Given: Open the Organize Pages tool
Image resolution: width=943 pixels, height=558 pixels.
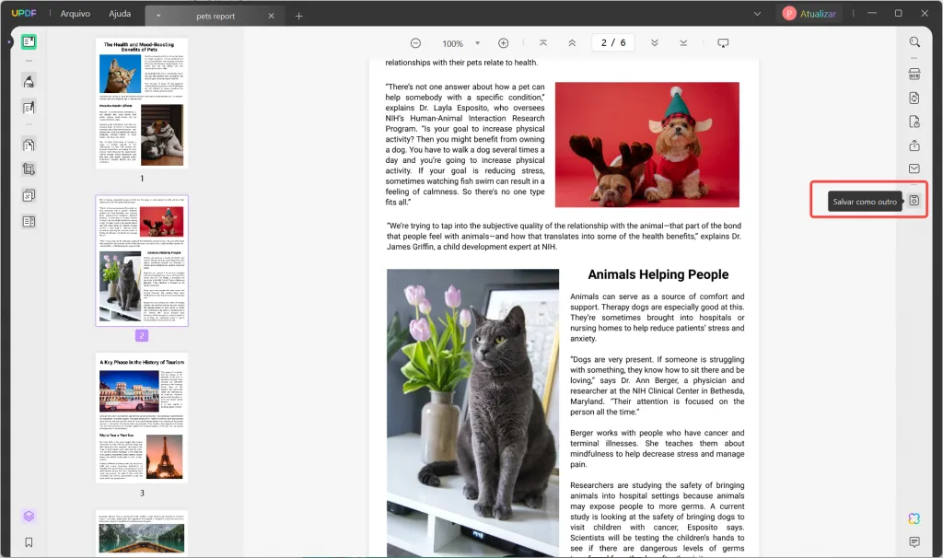Looking at the screenshot, I should coord(29,145).
